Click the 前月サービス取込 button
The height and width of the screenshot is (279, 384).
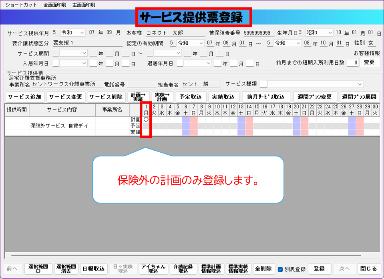(x=265, y=97)
